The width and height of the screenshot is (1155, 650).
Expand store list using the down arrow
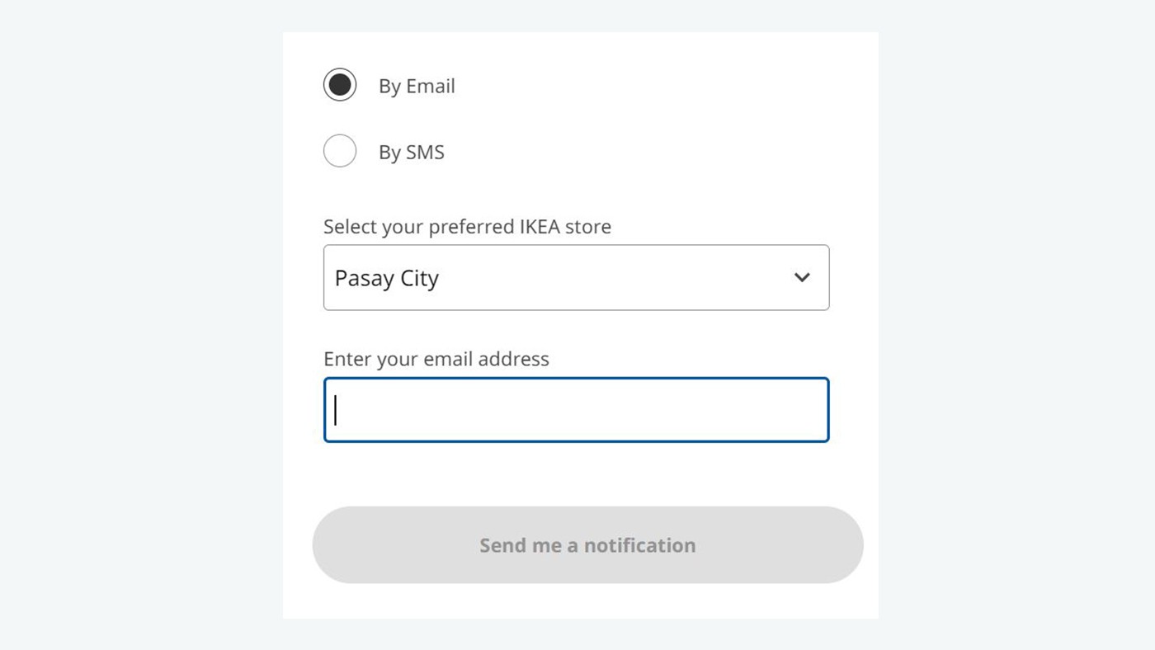[x=802, y=277]
